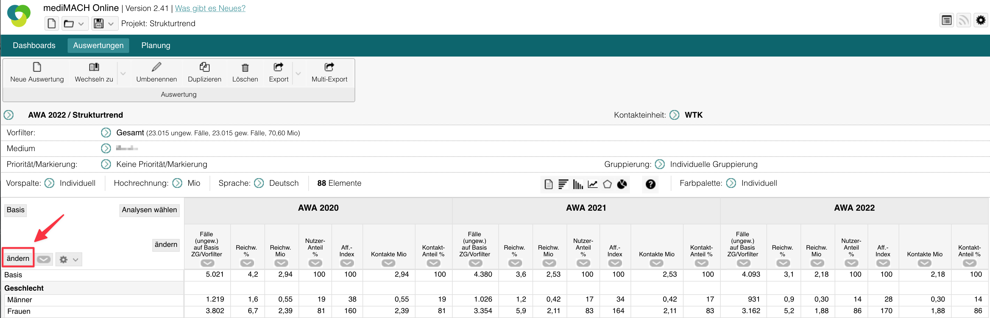
Task: Select the radar pentagon chart icon
Action: tap(607, 184)
